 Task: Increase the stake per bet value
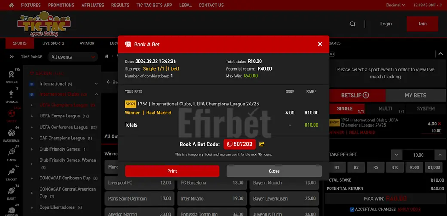[440, 155]
